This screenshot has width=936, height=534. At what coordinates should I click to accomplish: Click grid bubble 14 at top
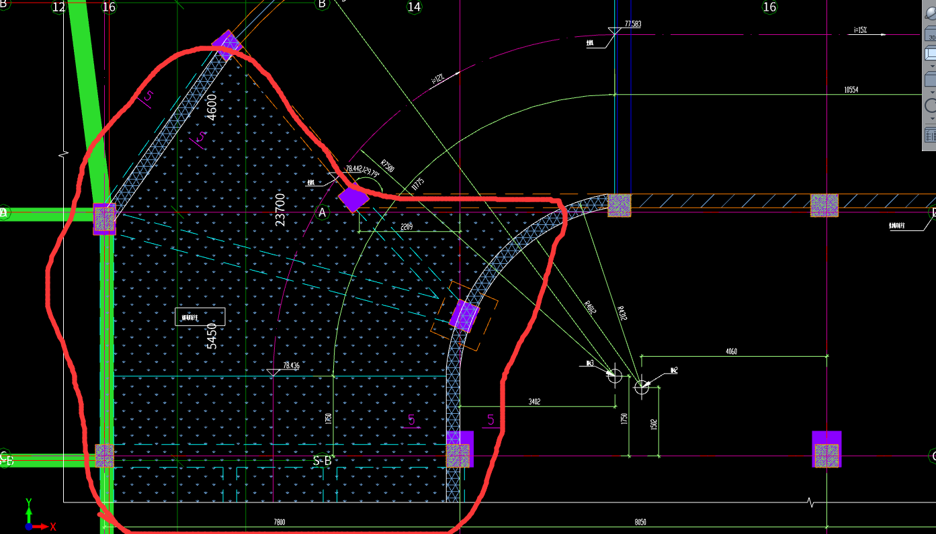(414, 7)
